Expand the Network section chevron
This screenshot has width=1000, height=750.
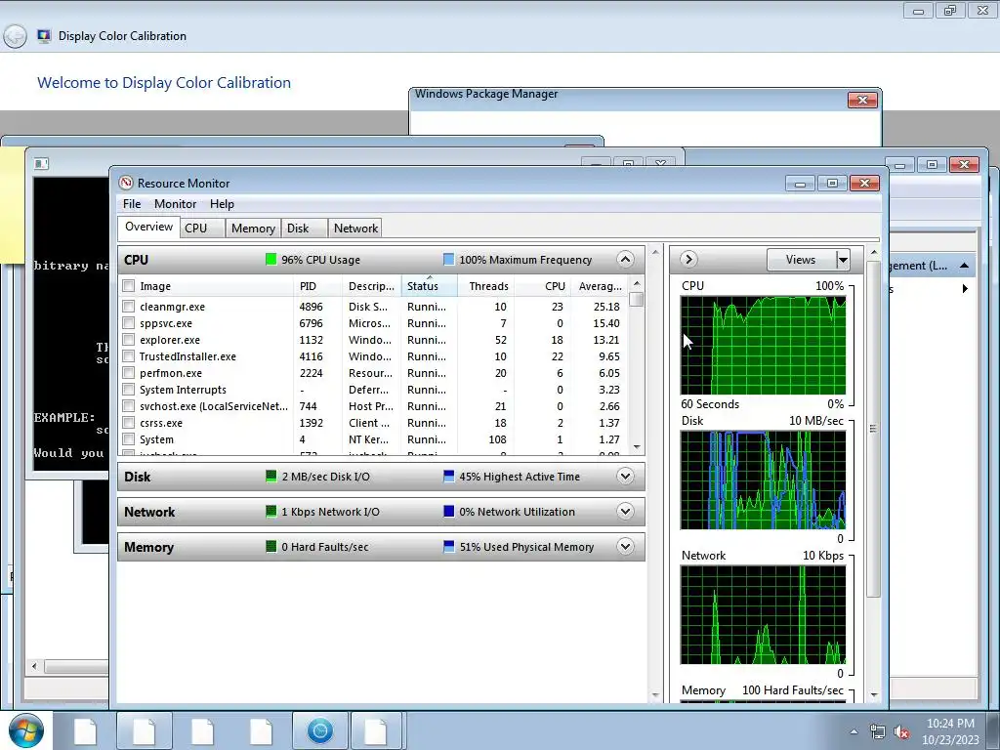point(625,511)
